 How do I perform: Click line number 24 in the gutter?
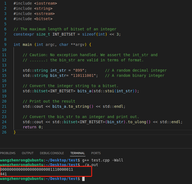pos(4,122)
